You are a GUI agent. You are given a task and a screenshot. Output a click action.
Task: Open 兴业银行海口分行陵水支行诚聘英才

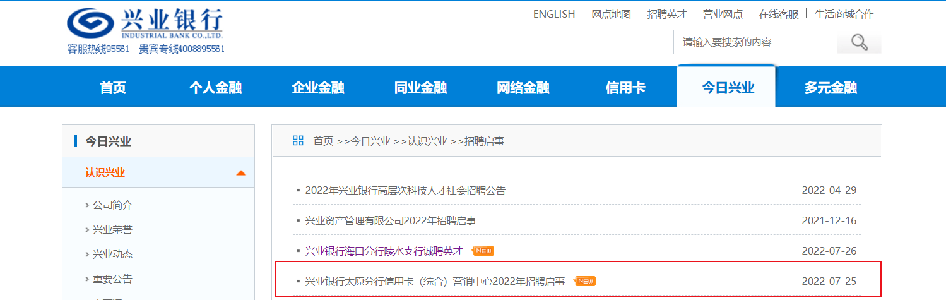[384, 251]
